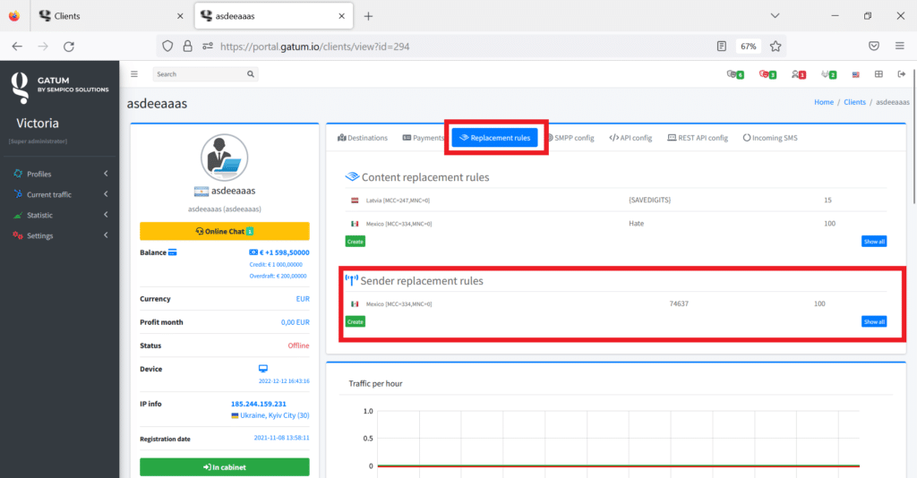The width and height of the screenshot is (917, 478).
Task: Open the API config tab
Action: coord(630,138)
